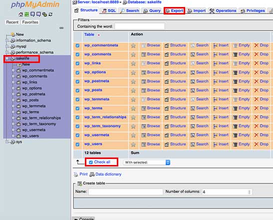Viewport: 273px width, 220px height.
Task: Sort by the Table column header
Action: (x=89, y=34)
